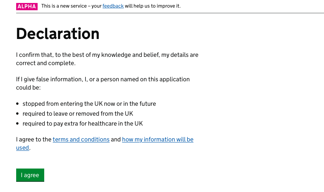Click the words 'correct and complete'

point(46,63)
